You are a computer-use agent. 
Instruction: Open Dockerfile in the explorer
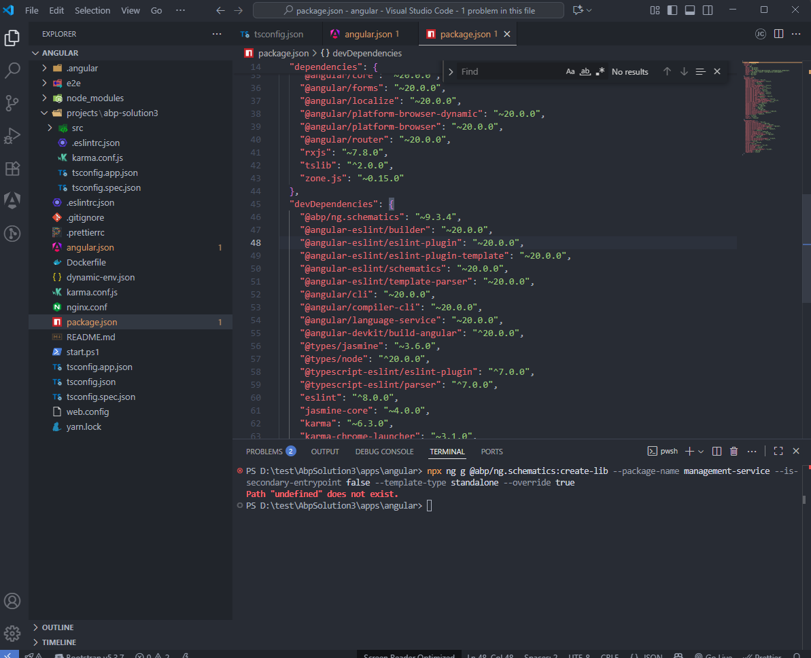pyautogui.click(x=86, y=262)
